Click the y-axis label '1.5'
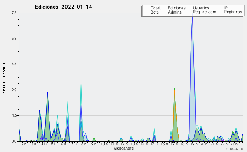 [14, 115]
